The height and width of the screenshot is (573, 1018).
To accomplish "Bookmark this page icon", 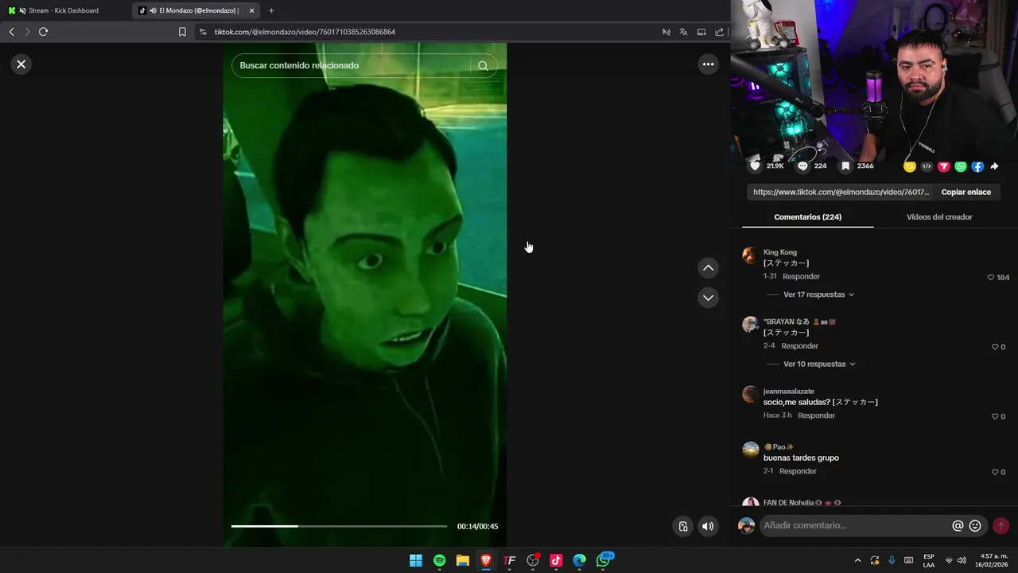I will tap(182, 32).
